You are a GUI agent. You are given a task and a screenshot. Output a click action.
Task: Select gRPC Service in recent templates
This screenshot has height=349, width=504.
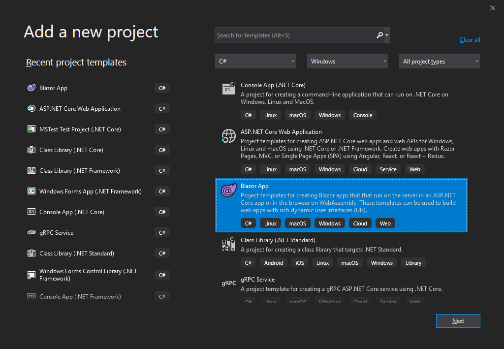coord(98,232)
